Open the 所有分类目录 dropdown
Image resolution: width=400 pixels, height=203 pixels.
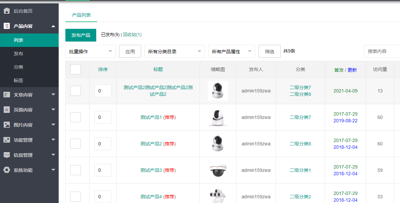point(174,52)
